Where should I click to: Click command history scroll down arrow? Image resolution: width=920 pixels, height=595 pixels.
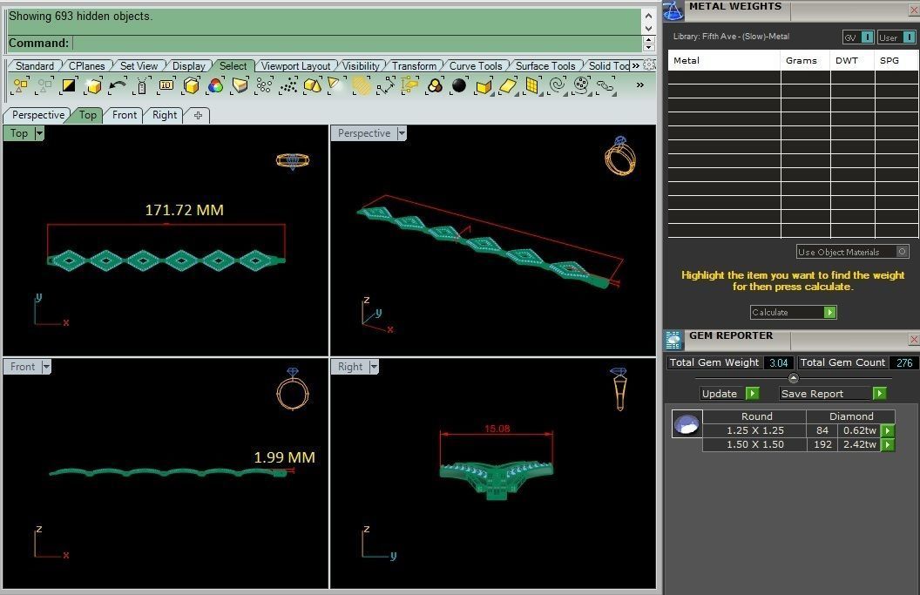pos(648,28)
